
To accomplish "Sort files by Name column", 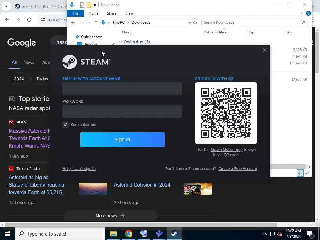I will click(127, 32).
